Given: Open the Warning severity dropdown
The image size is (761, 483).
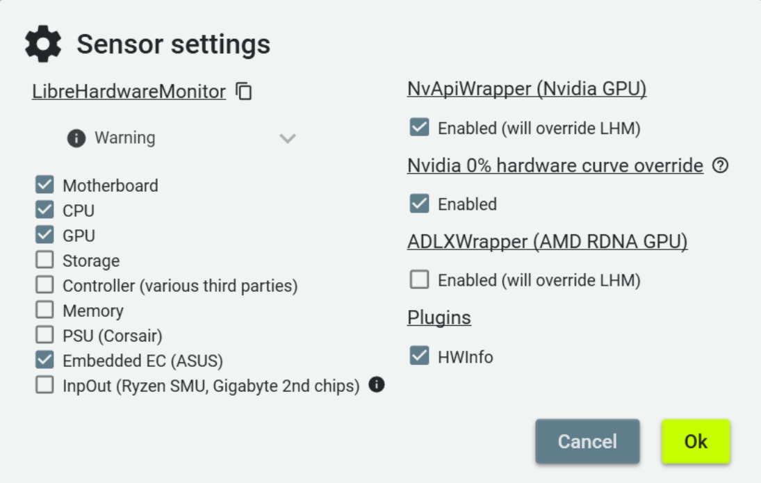Looking at the screenshot, I should coord(288,139).
